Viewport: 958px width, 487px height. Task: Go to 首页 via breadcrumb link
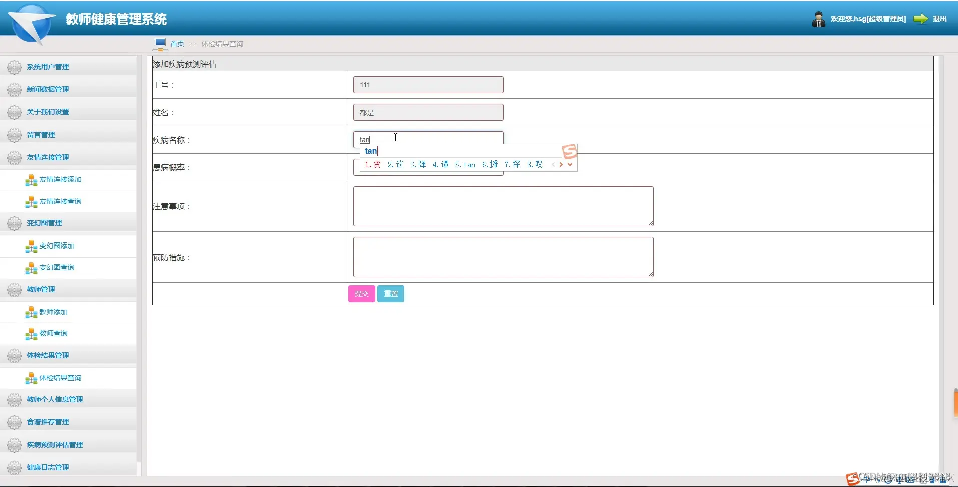(177, 44)
